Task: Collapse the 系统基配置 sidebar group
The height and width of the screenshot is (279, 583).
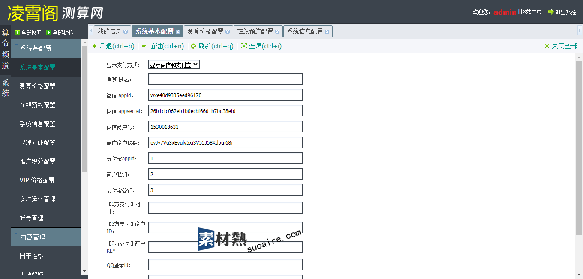Action: click(x=46, y=48)
